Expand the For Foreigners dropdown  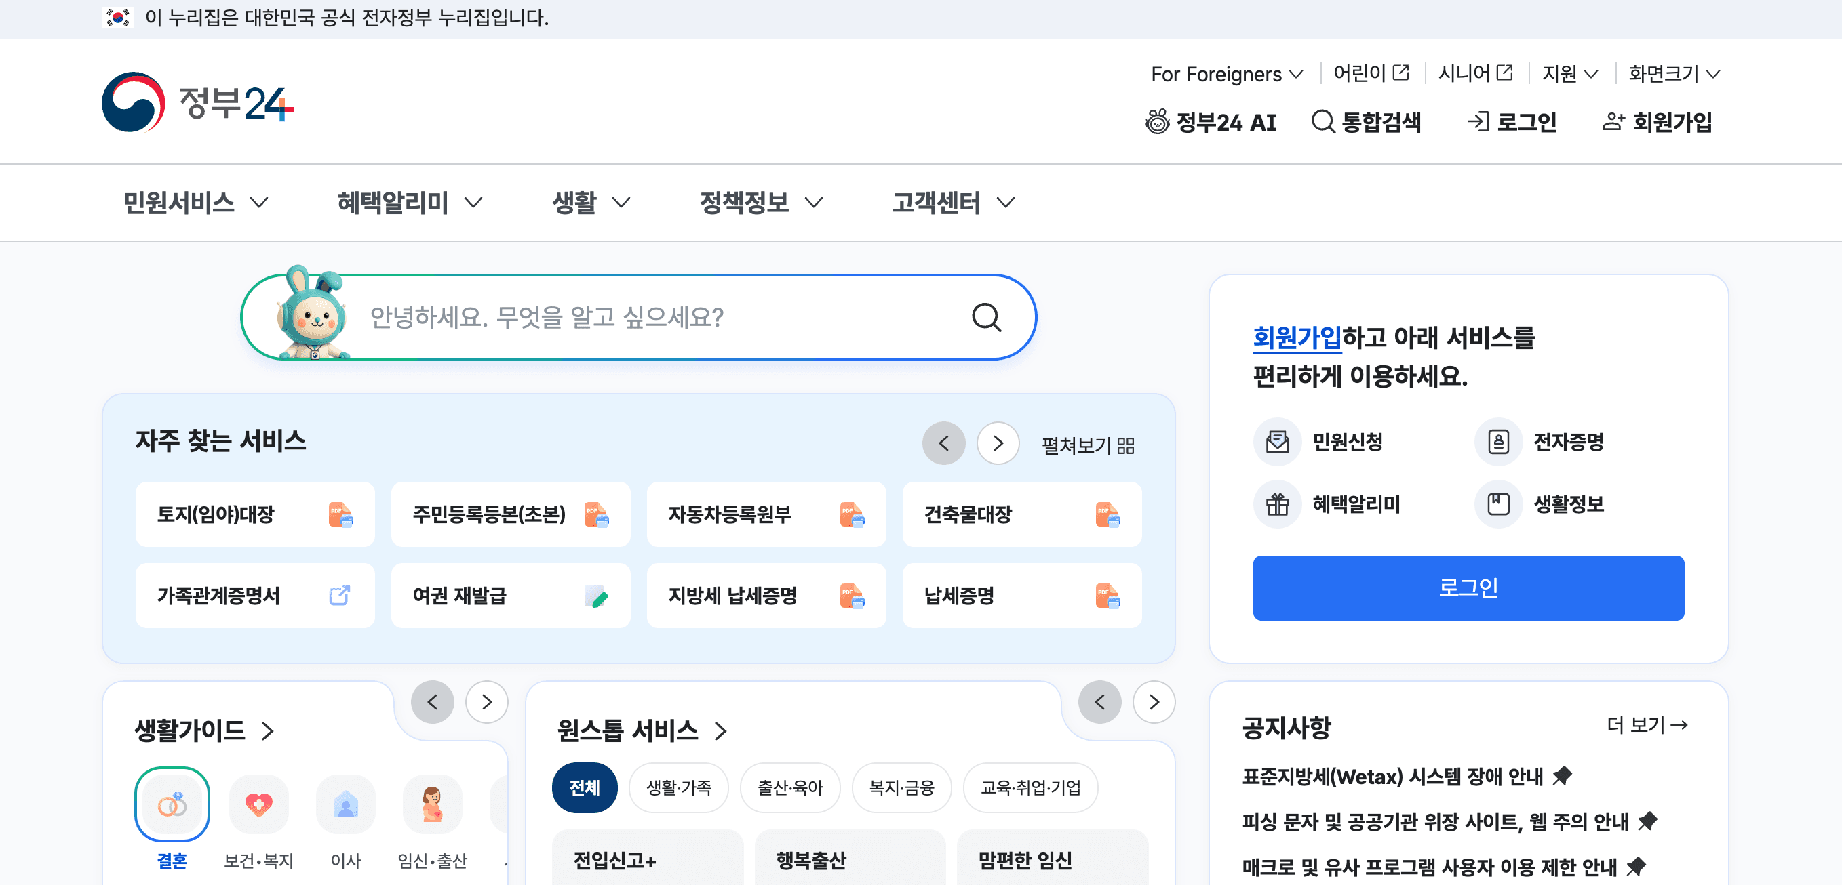coord(1227,74)
